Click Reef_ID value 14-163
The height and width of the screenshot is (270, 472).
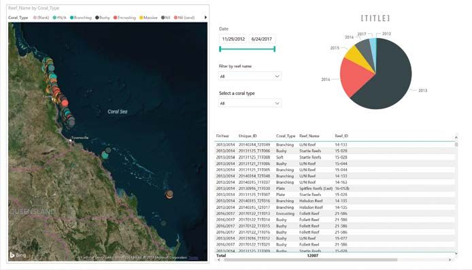click(341, 182)
